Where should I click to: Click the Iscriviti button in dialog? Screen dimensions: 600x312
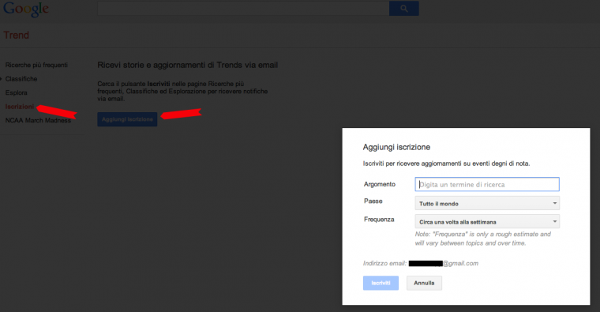coord(381,283)
